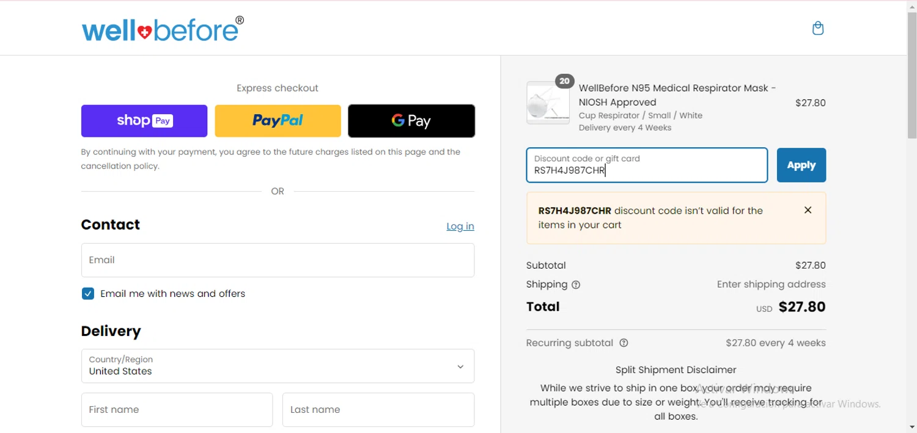Viewport: 917px width, 433px height.
Task: Pay with Shop Pay express checkout
Action: (x=144, y=121)
